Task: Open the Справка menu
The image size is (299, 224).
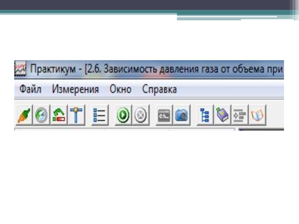Action: click(160, 89)
